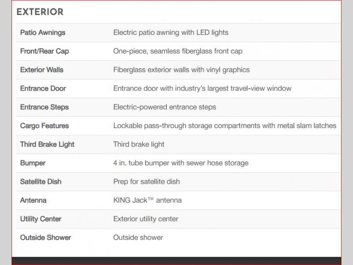353x265 pixels.
Task: Click the Antenna row label
Action: [33, 200]
